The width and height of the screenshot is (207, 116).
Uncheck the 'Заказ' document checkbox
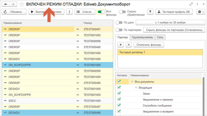(119, 93)
